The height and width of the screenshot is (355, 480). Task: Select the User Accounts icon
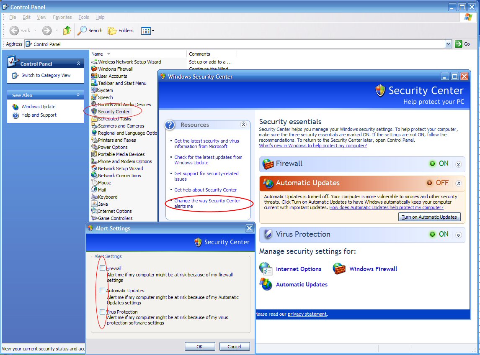pyautogui.click(x=94, y=76)
